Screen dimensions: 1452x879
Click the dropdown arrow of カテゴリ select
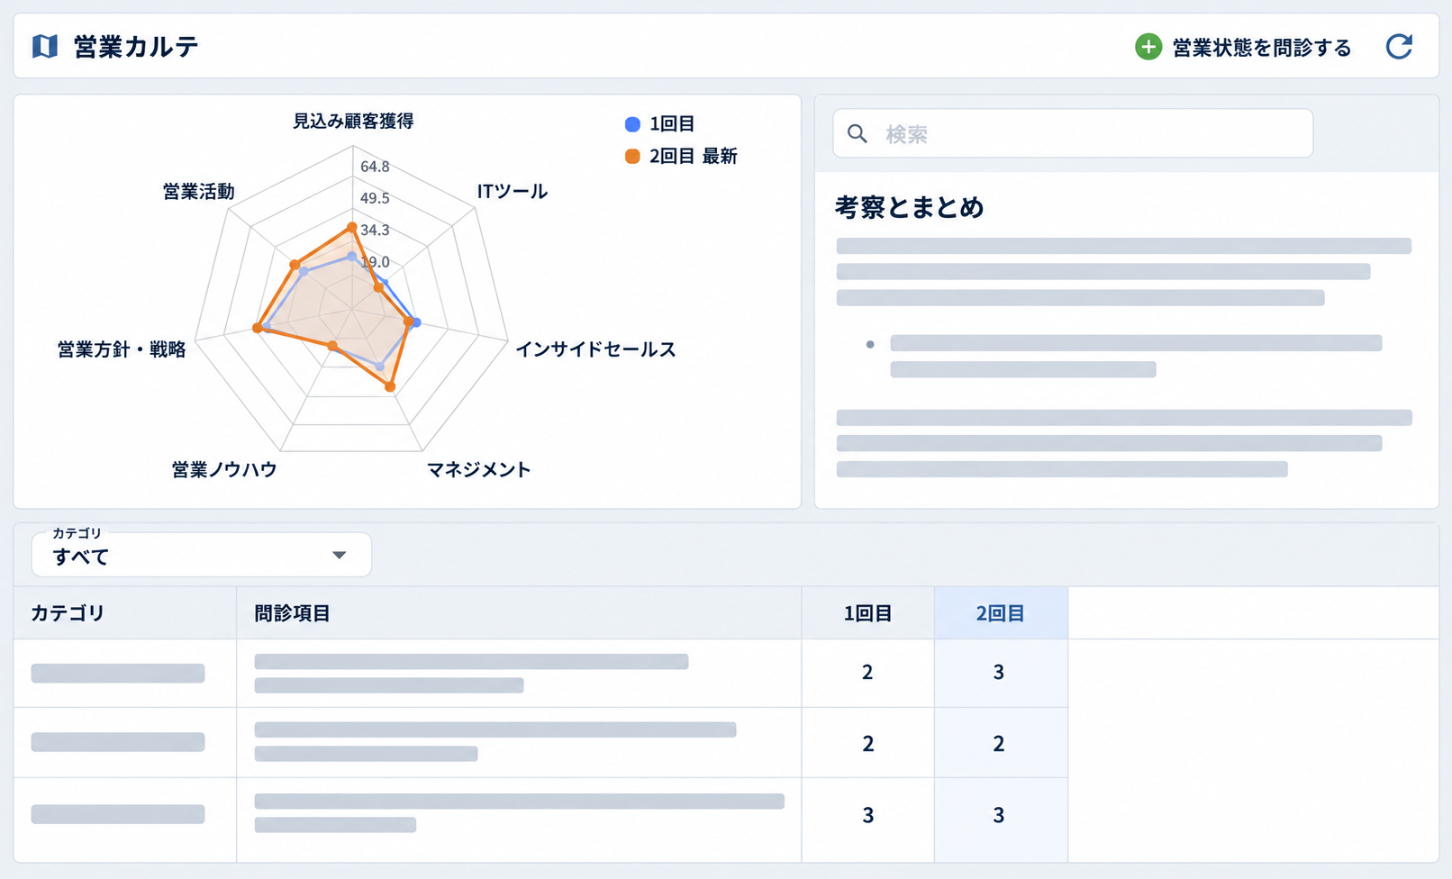(339, 556)
